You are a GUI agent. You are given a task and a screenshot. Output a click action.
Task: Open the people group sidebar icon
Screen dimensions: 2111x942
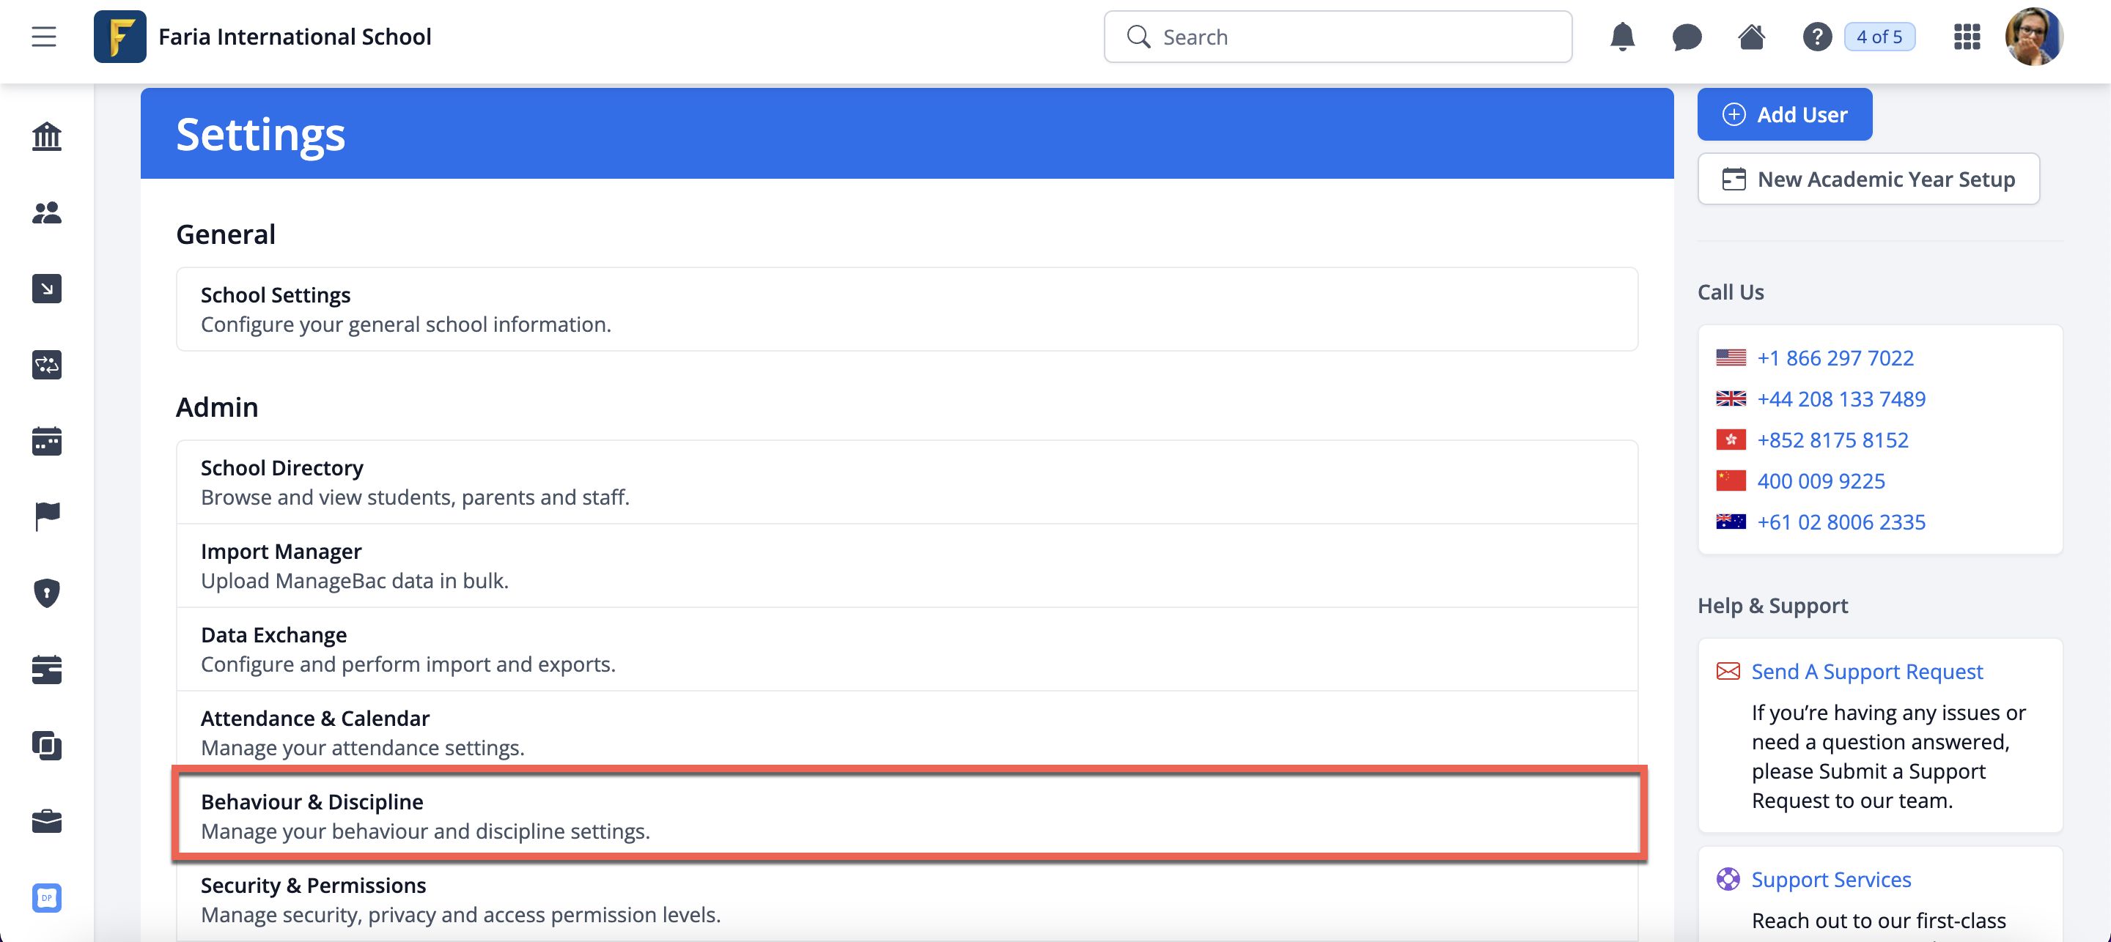(x=47, y=213)
